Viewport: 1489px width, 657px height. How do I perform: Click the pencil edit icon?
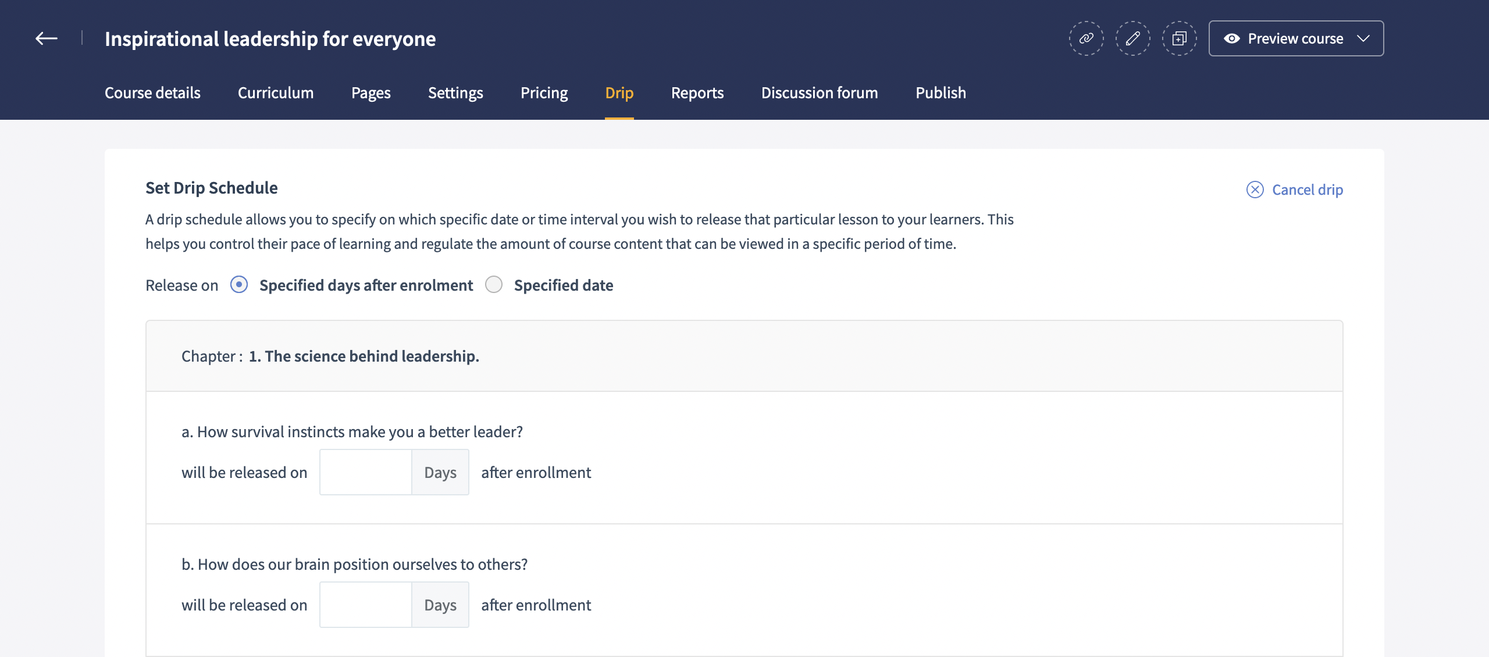click(x=1132, y=38)
